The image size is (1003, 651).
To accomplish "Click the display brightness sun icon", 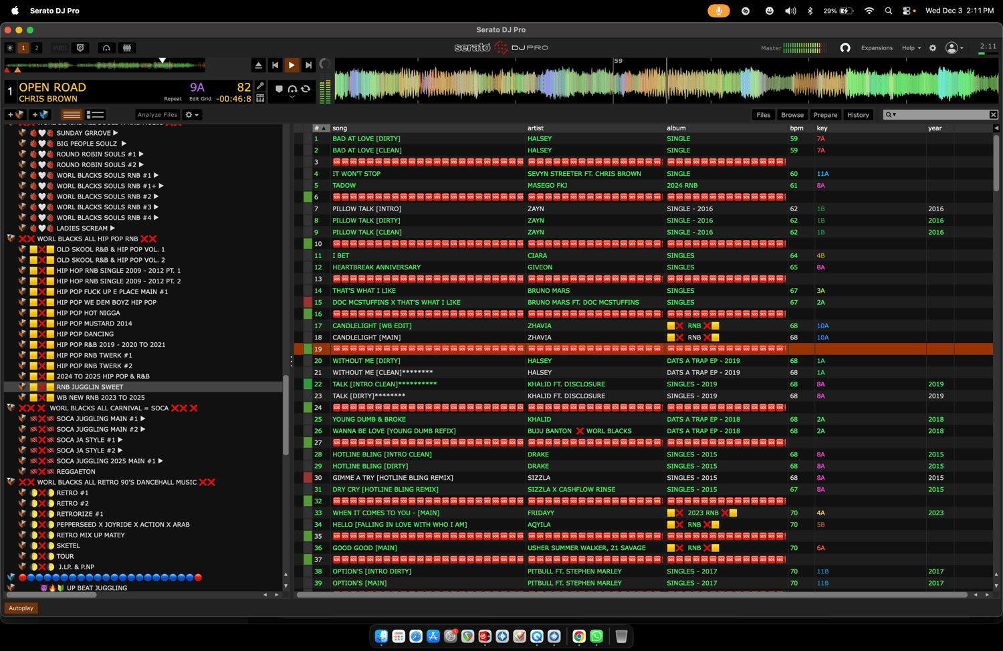I will coord(10,48).
